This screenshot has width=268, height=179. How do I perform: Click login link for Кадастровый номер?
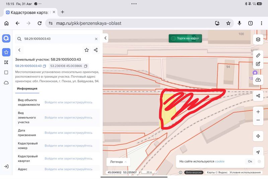coord(68,146)
